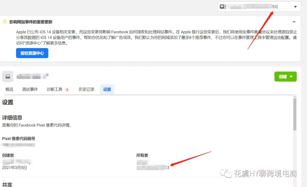Click the red notification badge on 诊断工具
This screenshot has width=307, height=187.
pyautogui.click(x=67, y=90)
